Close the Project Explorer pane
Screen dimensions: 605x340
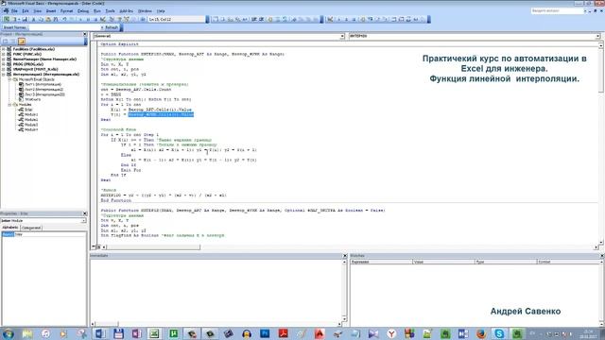(85, 34)
